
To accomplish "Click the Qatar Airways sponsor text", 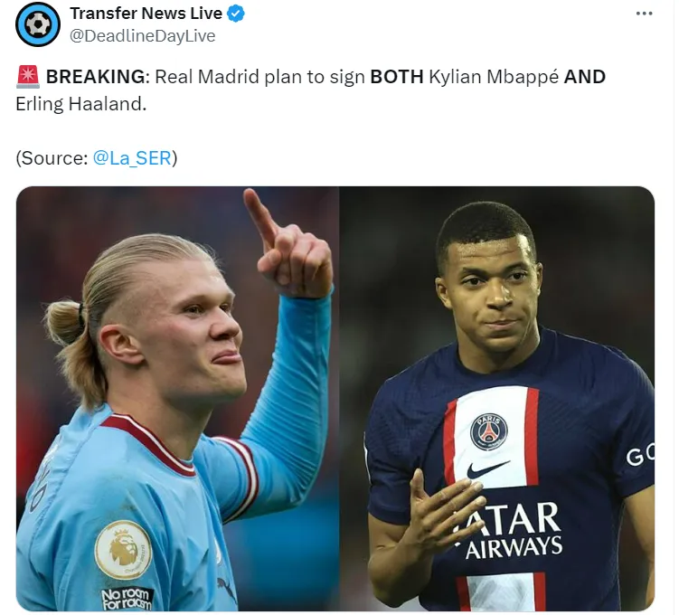I will pos(511,532).
